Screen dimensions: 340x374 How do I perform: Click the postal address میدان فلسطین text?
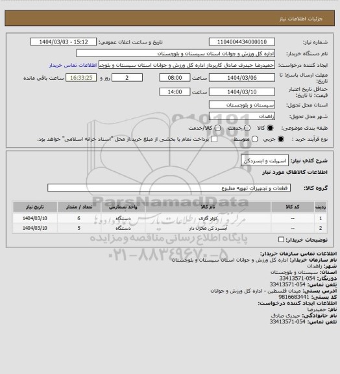[x=256, y=291]
